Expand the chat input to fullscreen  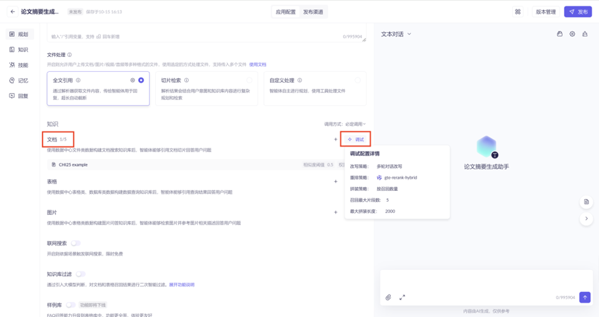pyautogui.click(x=402, y=298)
